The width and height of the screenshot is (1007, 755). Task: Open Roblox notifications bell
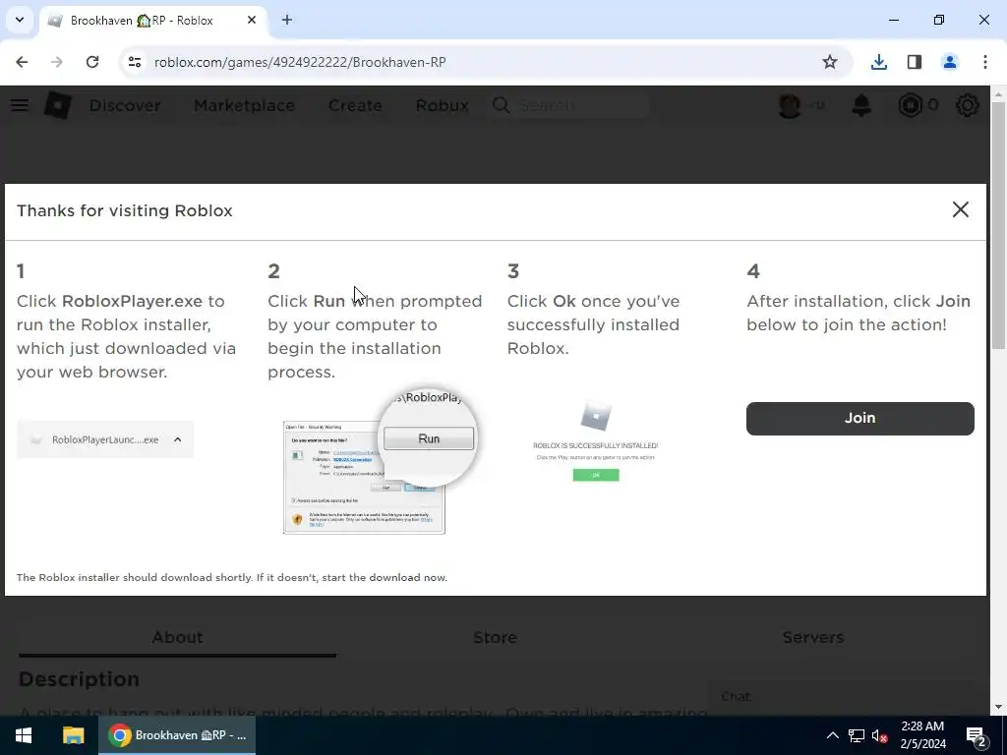pyautogui.click(x=861, y=105)
